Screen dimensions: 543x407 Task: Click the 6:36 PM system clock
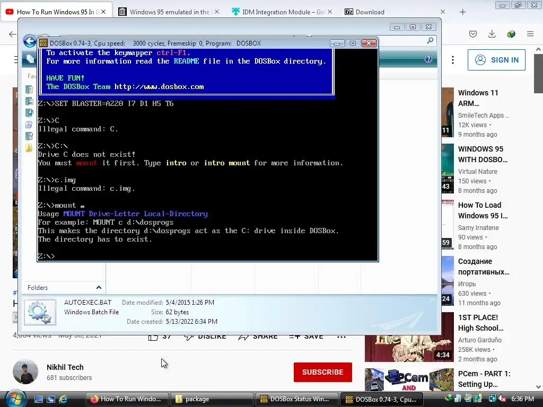[522, 399]
